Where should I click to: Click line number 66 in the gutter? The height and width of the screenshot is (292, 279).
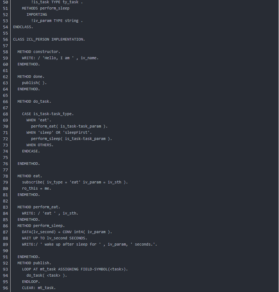pos(5,102)
